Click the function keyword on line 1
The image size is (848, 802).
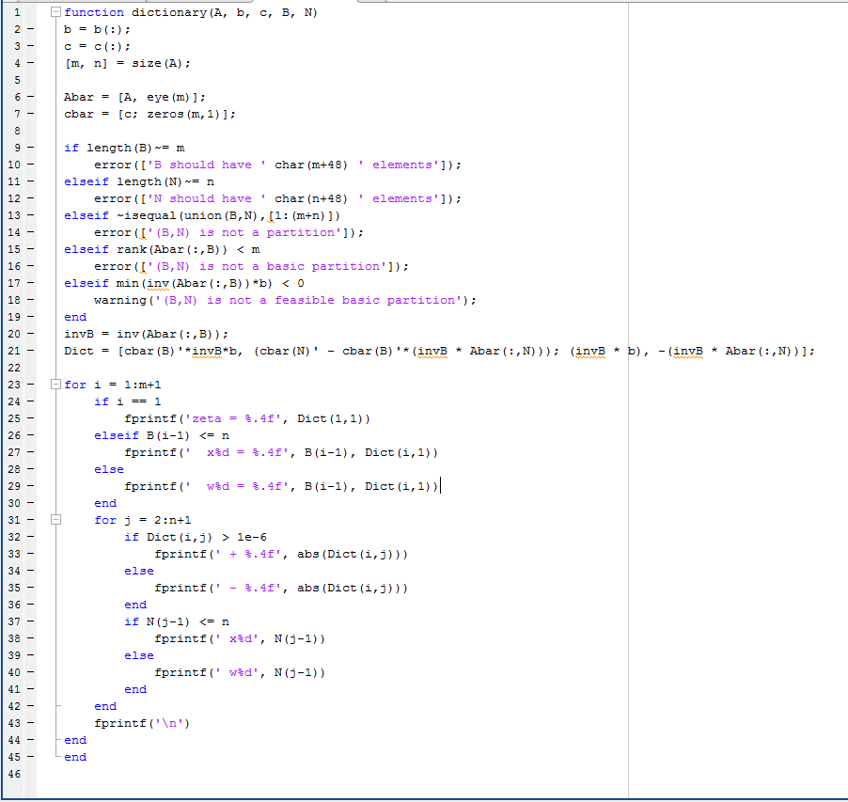click(x=94, y=12)
